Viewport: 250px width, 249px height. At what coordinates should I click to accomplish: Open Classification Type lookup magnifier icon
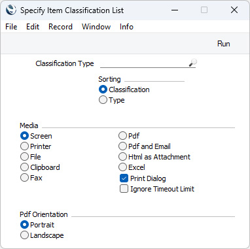coord(193,63)
